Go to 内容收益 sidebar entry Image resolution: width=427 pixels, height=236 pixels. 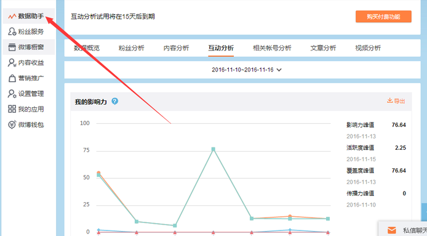pos(29,63)
